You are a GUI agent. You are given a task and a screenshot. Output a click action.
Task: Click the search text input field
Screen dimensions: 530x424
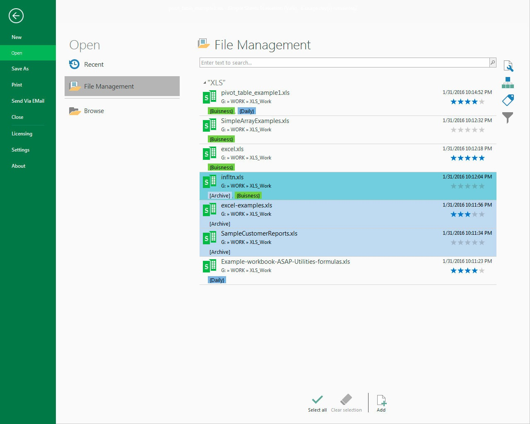[344, 63]
